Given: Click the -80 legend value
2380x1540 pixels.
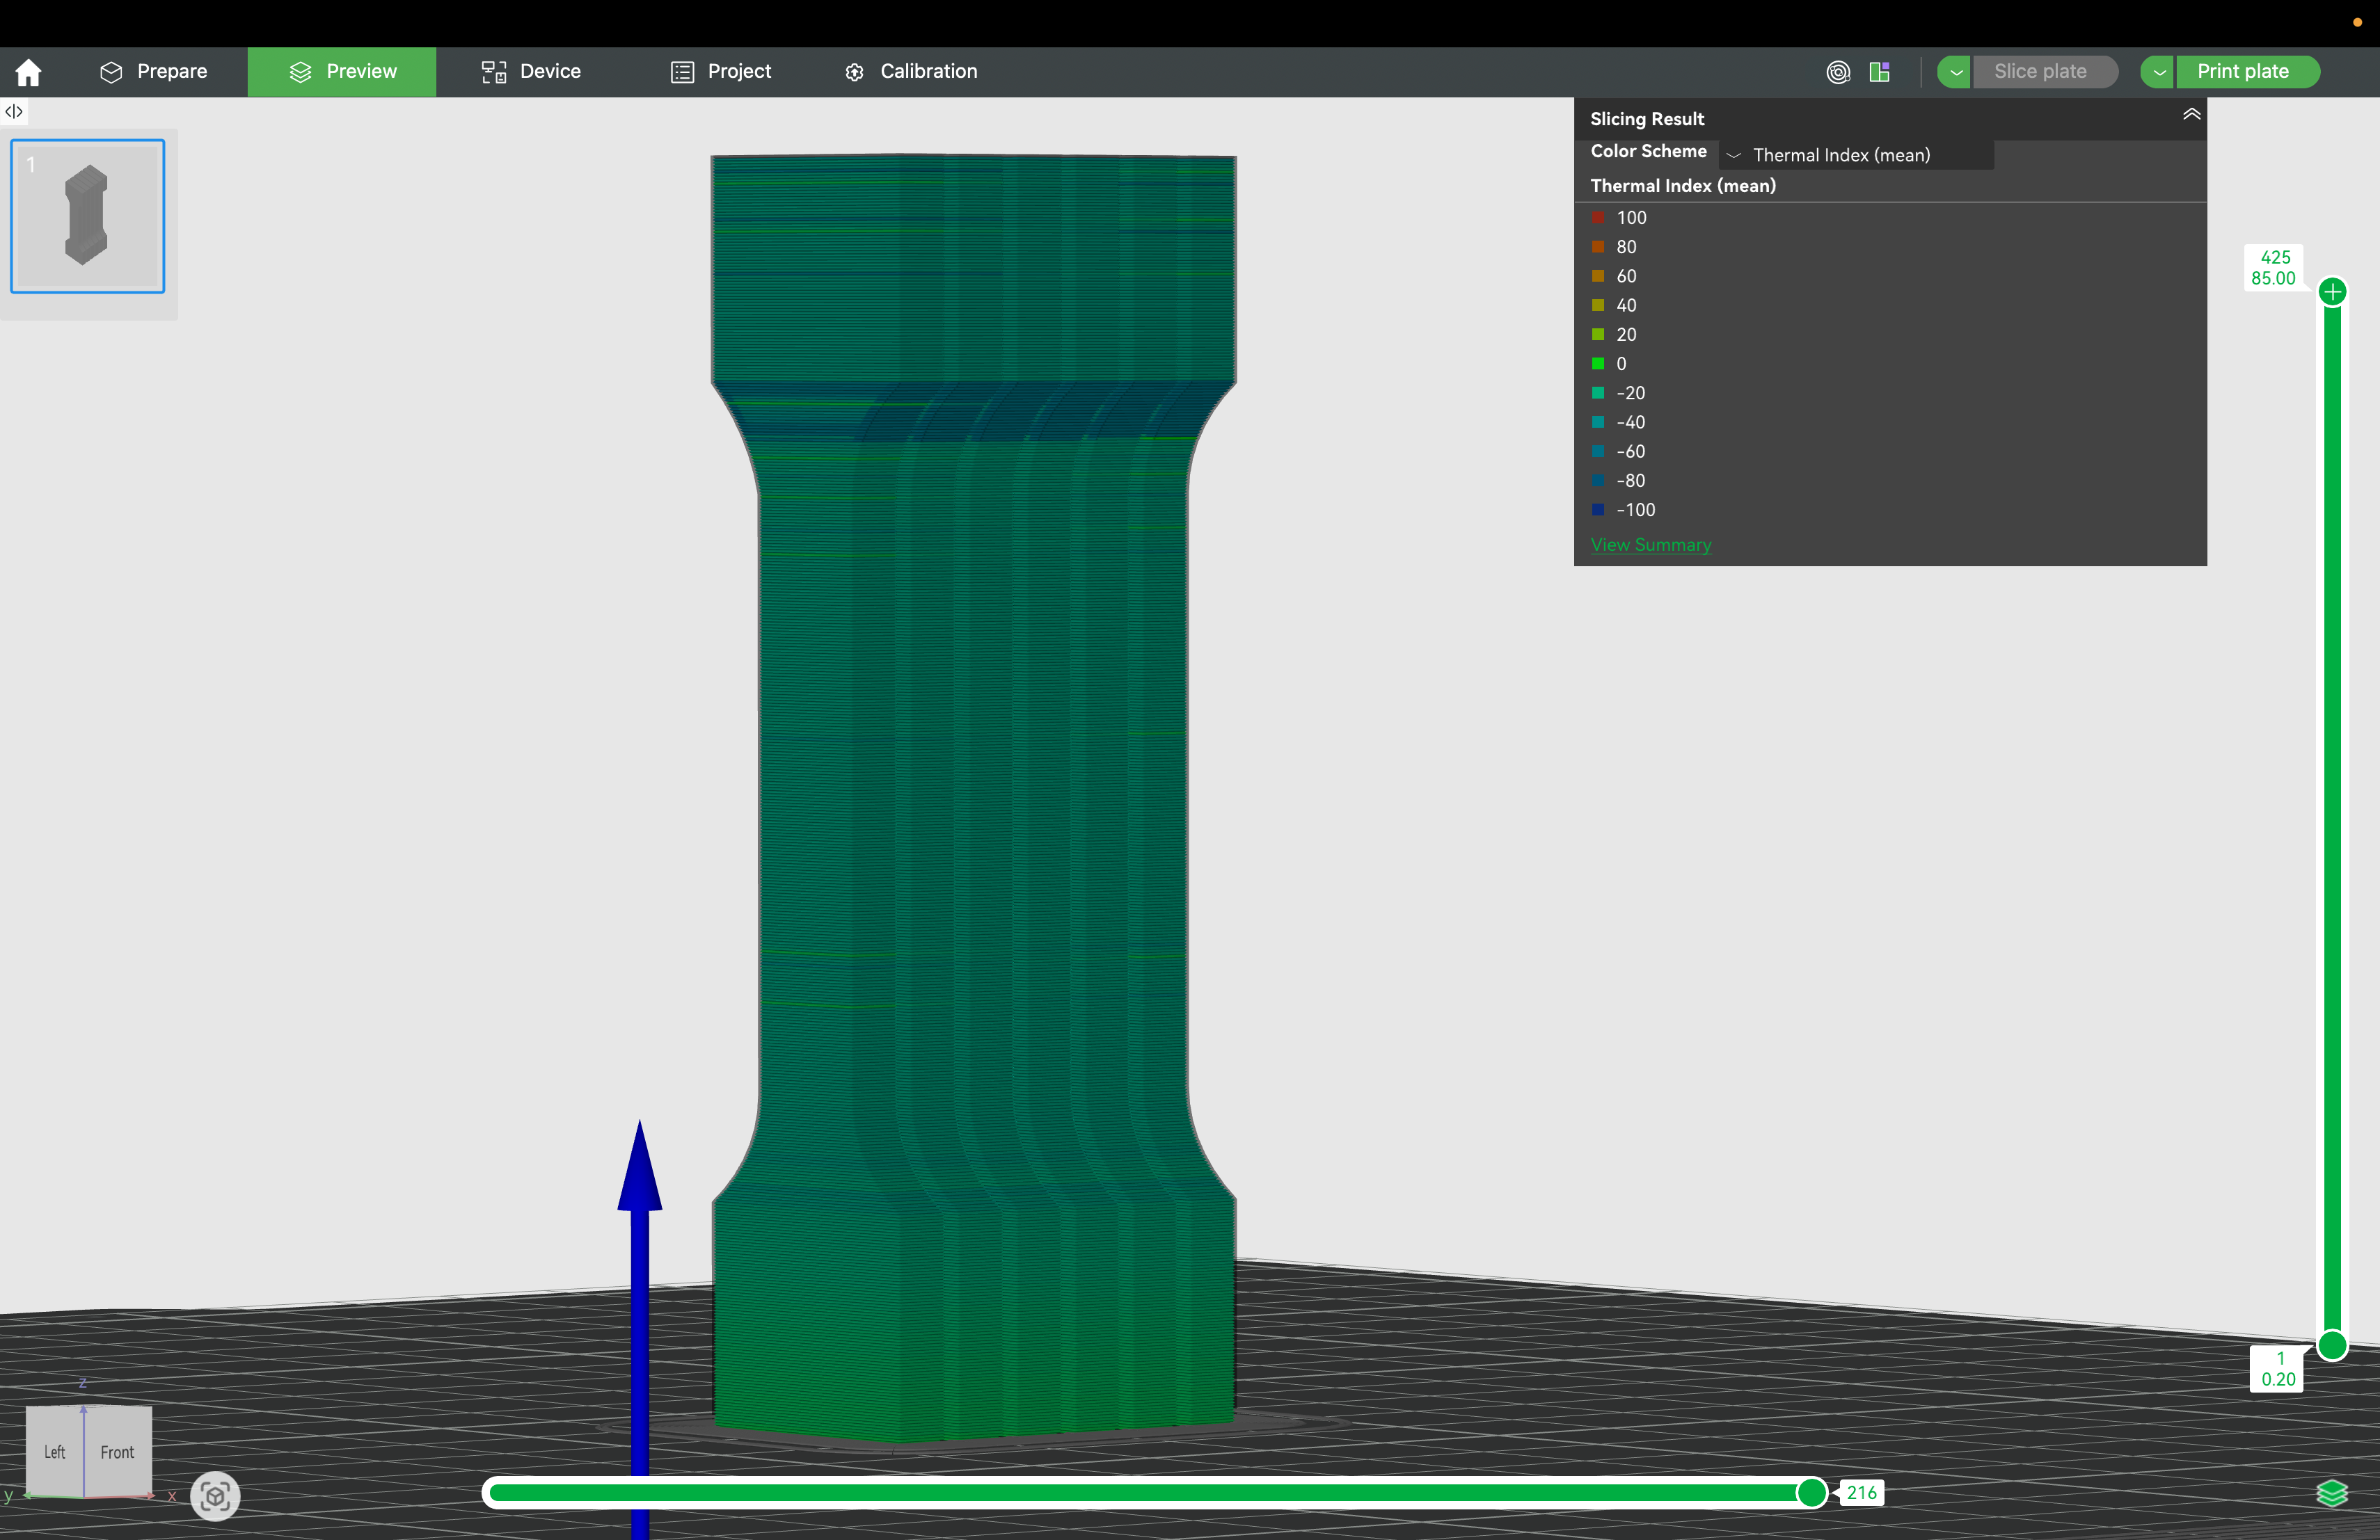Looking at the screenshot, I should [1631, 481].
